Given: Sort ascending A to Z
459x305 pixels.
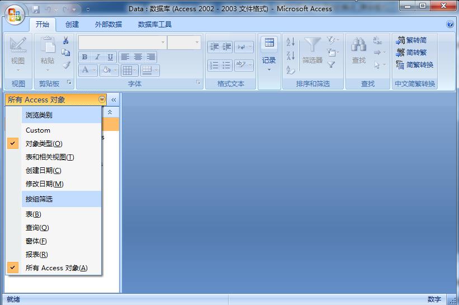Looking at the screenshot, I should 291,41.
